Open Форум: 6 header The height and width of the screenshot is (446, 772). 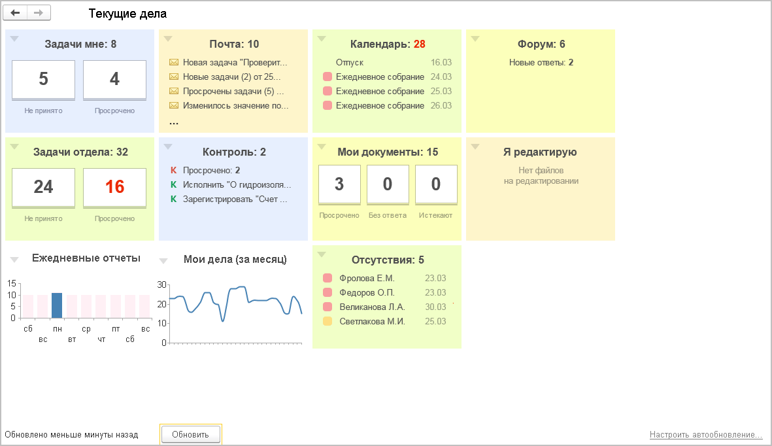click(541, 44)
